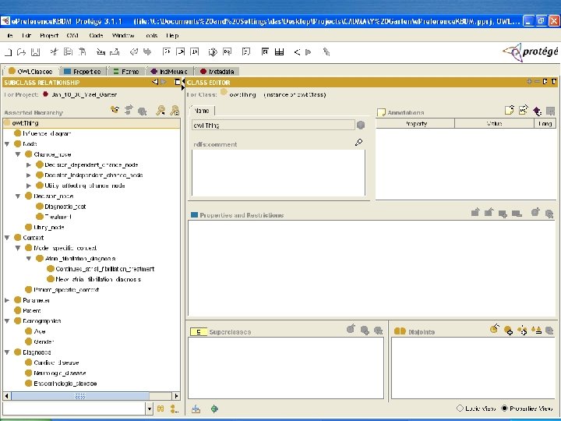Image resolution: width=561 pixels, height=421 pixels.
Task: Click Remove All Siblings from Disjoints icon
Action: click(536, 330)
